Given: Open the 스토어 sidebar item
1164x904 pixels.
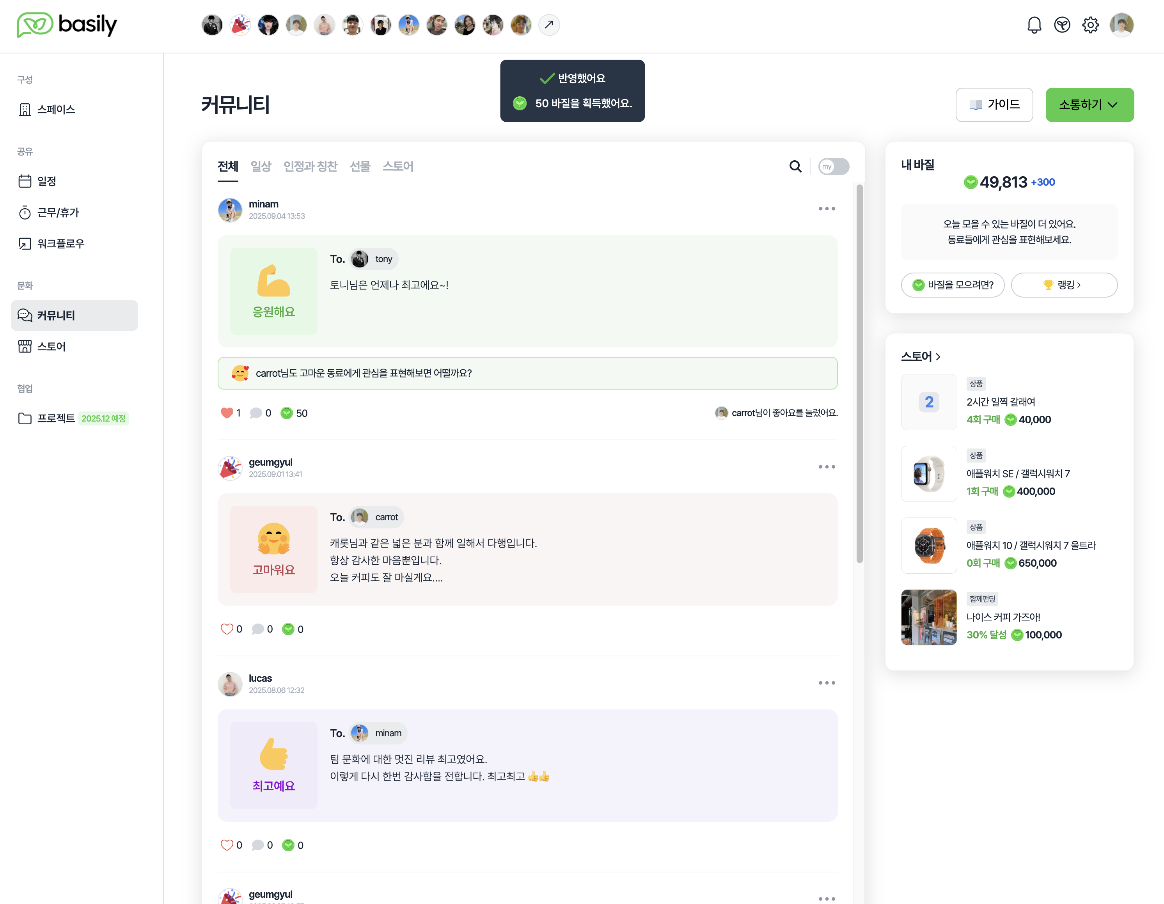Looking at the screenshot, I should click(x=51, y=346).
